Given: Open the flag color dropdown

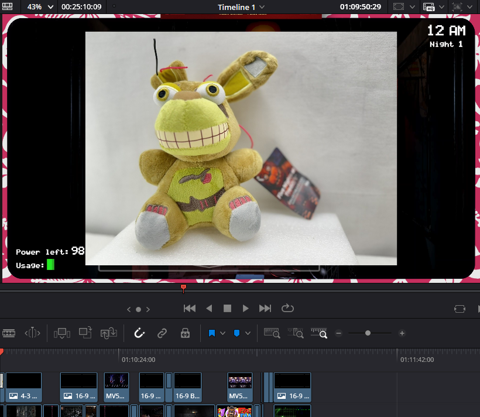Looking at the screenshot, I should (x=222, y=333).
